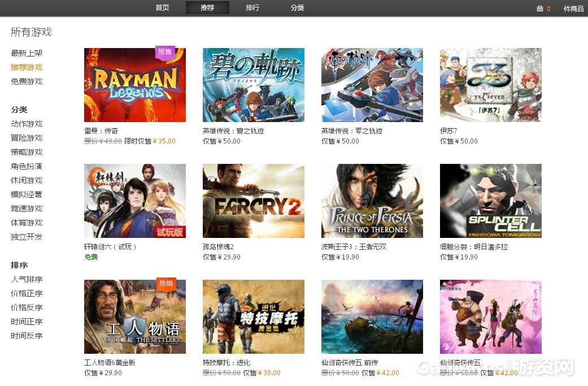Click the 件商品 cart text

[573, 8]
